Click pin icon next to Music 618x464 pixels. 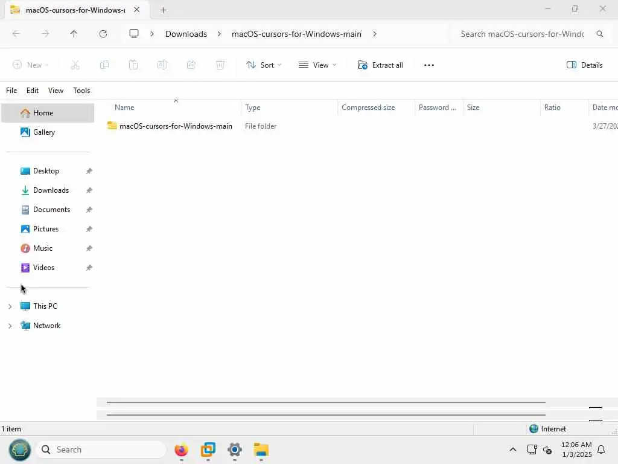pyautogui.click(x=89, y=248)
